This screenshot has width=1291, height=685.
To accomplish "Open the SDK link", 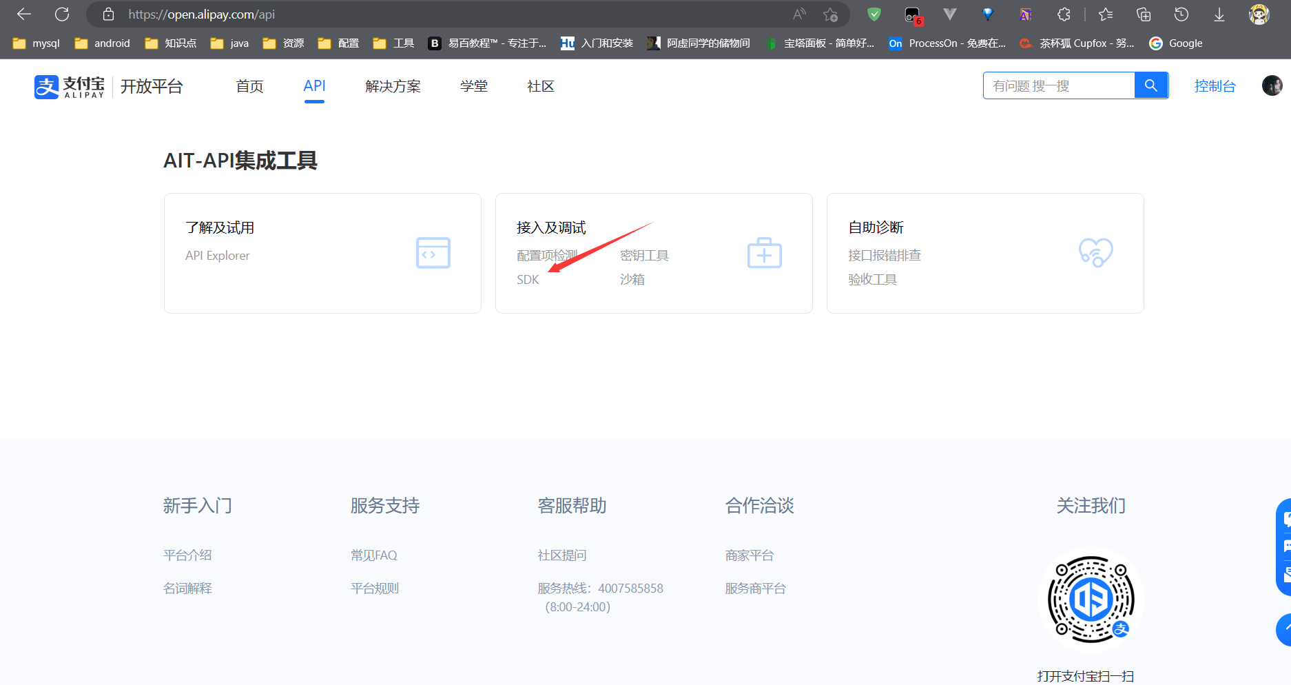I will click(528, 280).
